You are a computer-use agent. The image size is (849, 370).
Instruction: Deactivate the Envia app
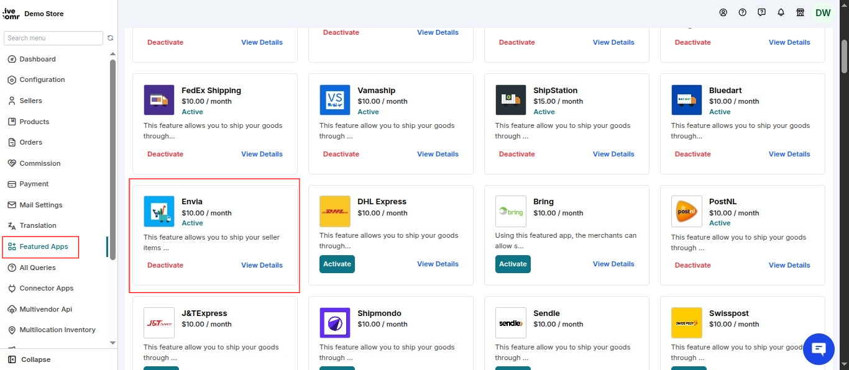coord(165,265)
